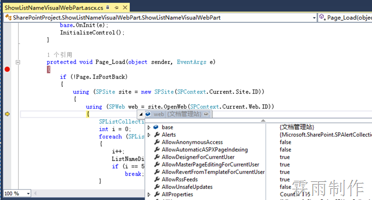Click the true value of AllowRssFeeds
Viewport: 372px width, 200px height.
point(285,180)
